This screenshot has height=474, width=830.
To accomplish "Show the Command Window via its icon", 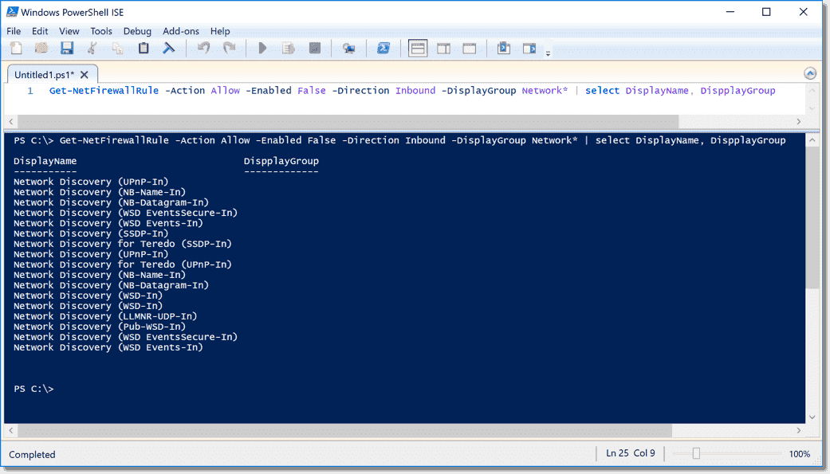I will [x=504, y=48].
